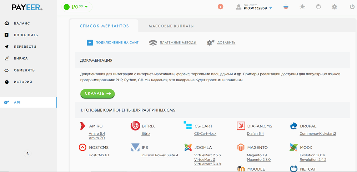357x172 pixels.
Task: Click the Bitrix red logo
Action: pyautogui.click(x=135, y=126)
